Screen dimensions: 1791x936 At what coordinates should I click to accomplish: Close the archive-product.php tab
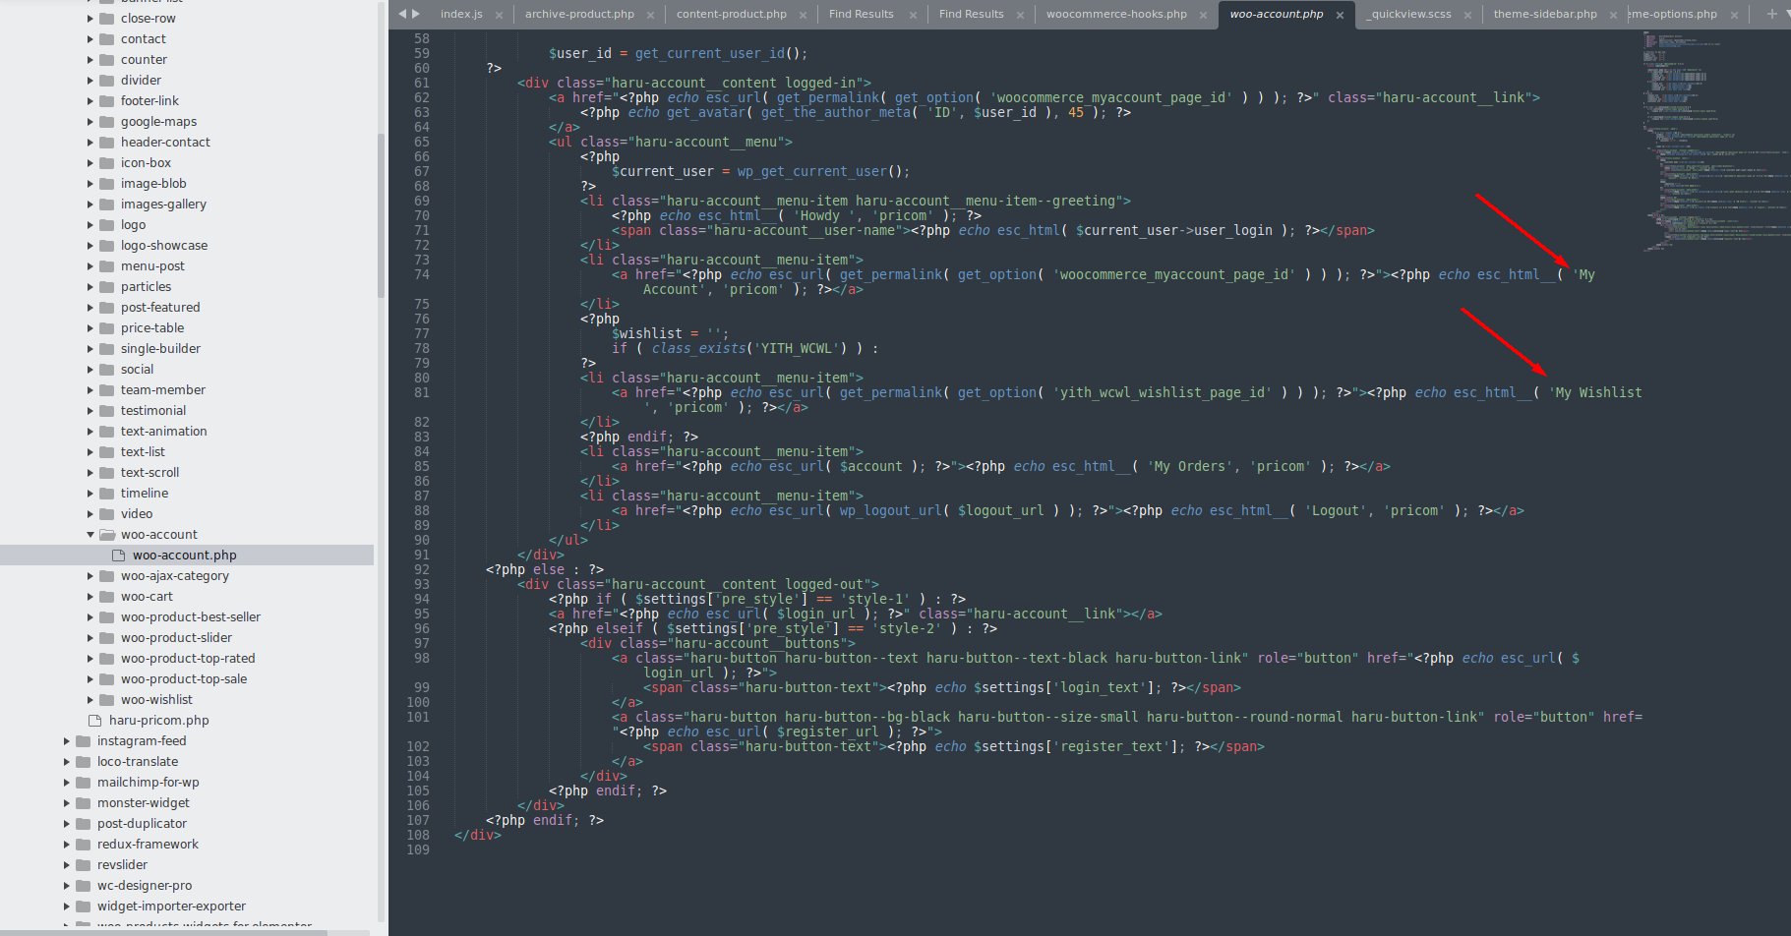coord(651,15)
